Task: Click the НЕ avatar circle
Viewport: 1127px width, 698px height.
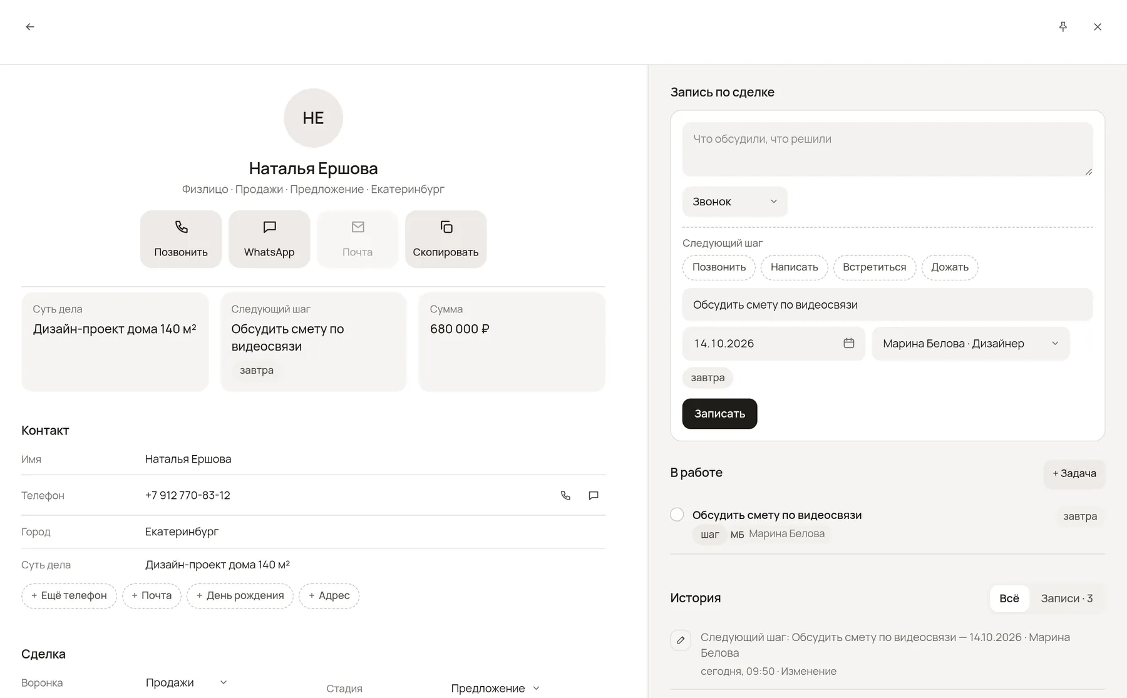Action: 313,118
